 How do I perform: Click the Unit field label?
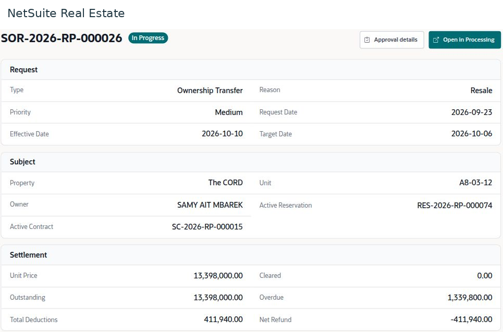[x=265, y=183]
